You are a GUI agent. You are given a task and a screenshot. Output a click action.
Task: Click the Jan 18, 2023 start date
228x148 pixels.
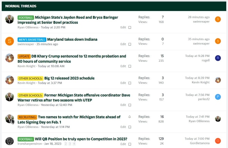click(53, 144)
